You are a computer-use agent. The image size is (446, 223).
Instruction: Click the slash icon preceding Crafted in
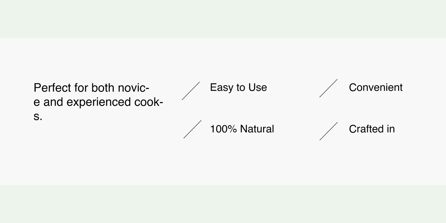tap(329, 131)
